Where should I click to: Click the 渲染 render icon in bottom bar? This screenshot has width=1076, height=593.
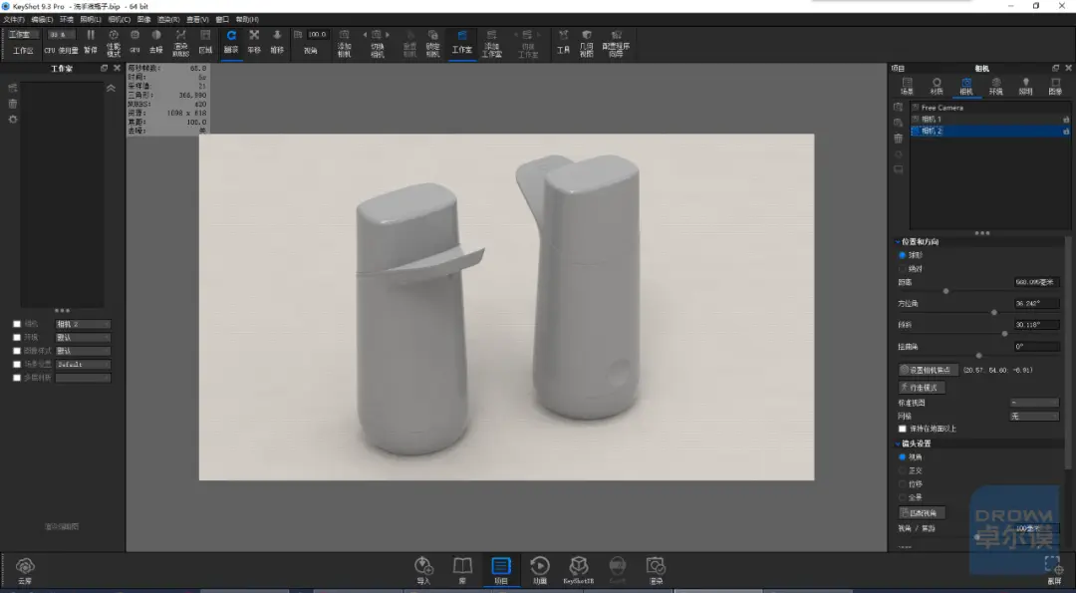coord(656,570)
